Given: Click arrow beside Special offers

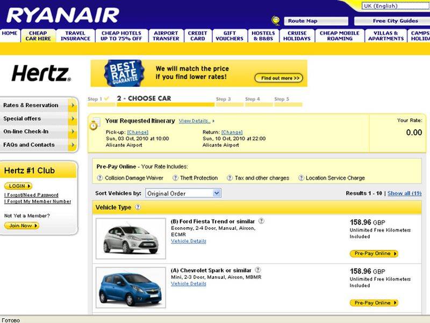Looking at the screenshot, I should click(x=73, y=118).
